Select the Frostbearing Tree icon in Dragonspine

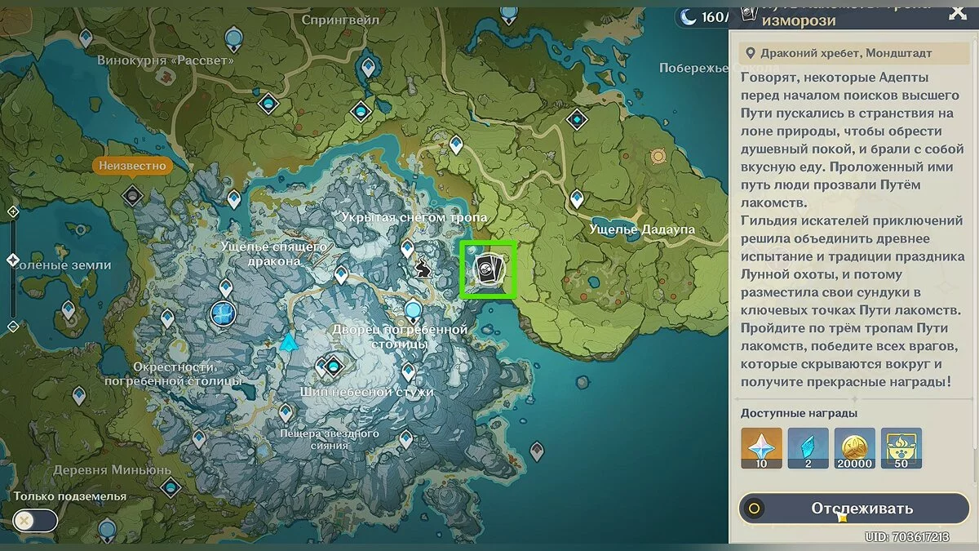click(x=222, y=313)
